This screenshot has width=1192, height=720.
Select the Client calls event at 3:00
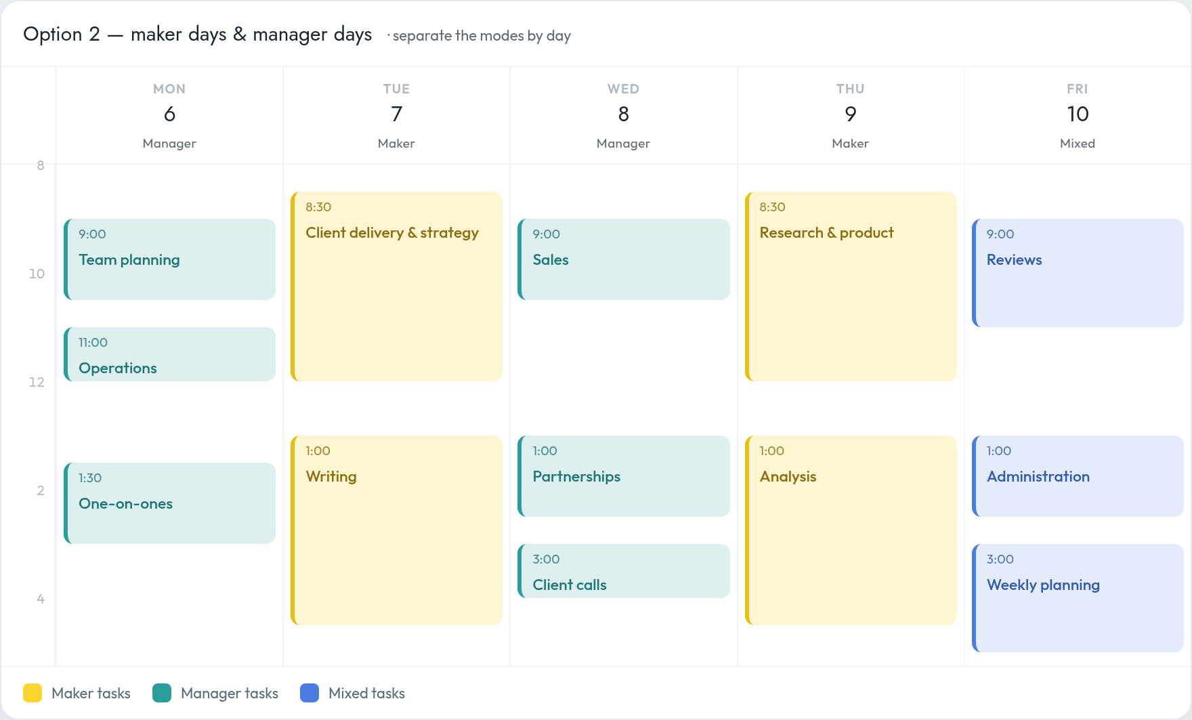[624, 571]
